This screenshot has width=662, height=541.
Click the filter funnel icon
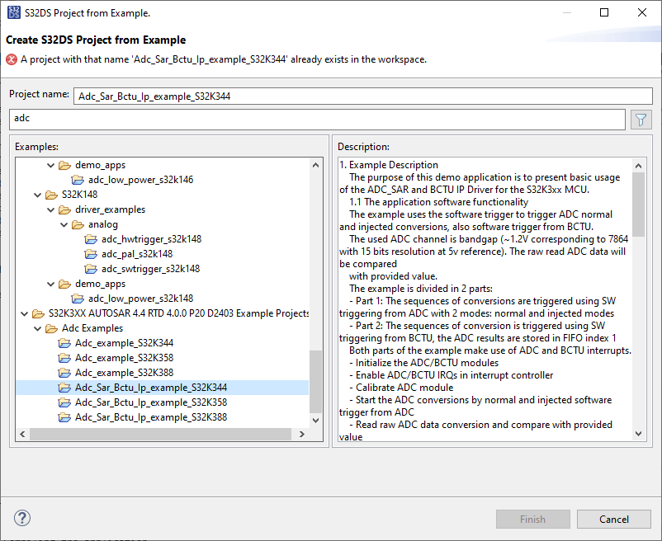pos(641,120)
